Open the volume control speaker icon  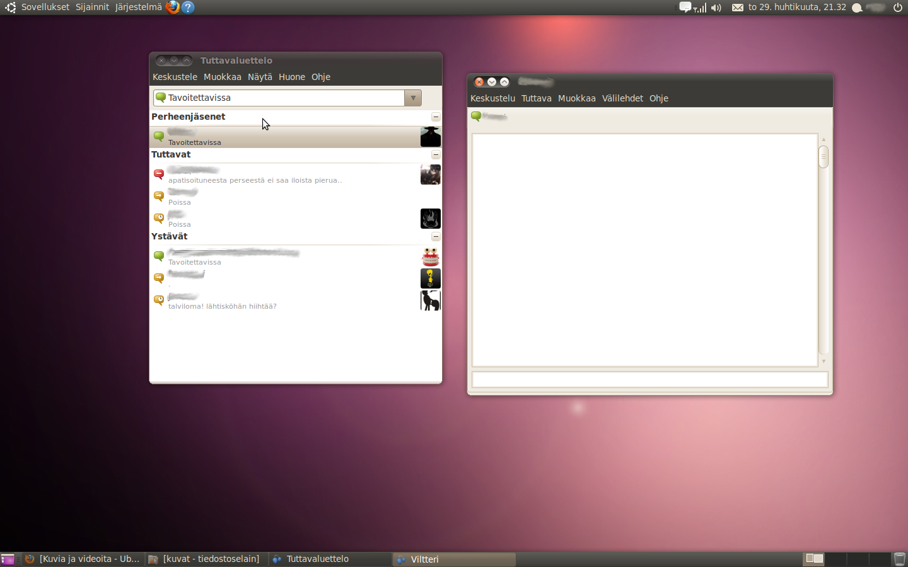[716, 8]
